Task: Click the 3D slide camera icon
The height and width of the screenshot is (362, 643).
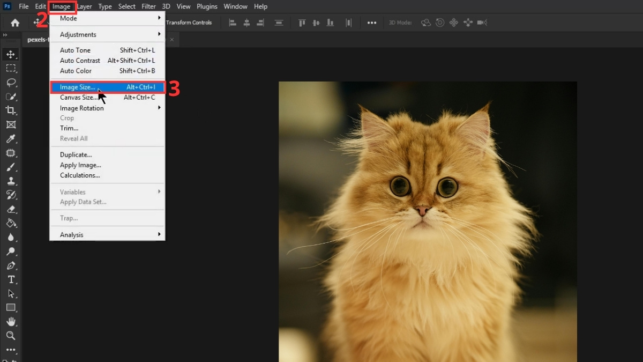Action: pos(468,23)
